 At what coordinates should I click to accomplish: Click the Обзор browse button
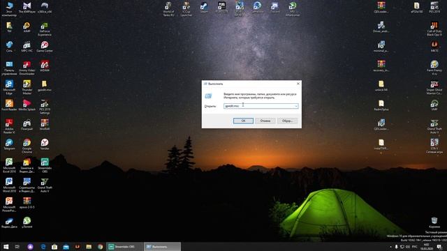(287, 121)
